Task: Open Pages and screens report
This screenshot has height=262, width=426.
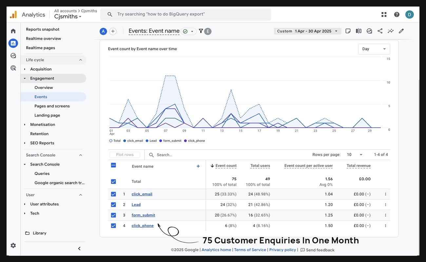Action: [x=52, y=106]
